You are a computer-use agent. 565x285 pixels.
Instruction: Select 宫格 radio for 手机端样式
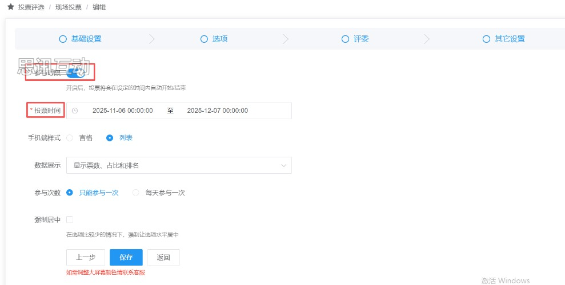tap(70, 138)
